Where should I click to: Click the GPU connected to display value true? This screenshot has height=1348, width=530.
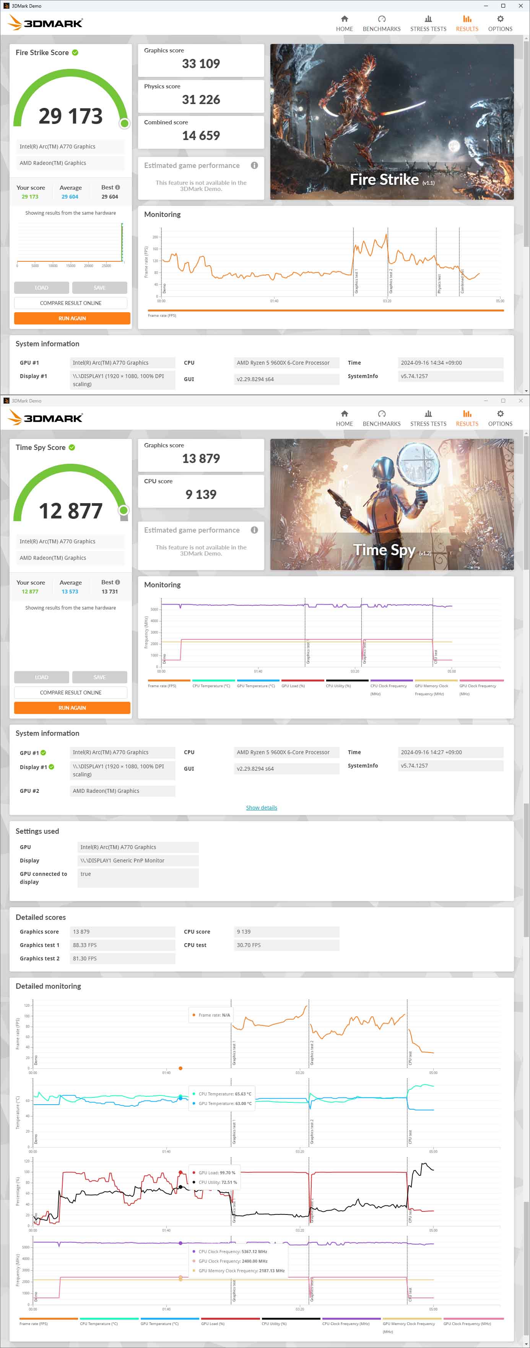[138, 878]
